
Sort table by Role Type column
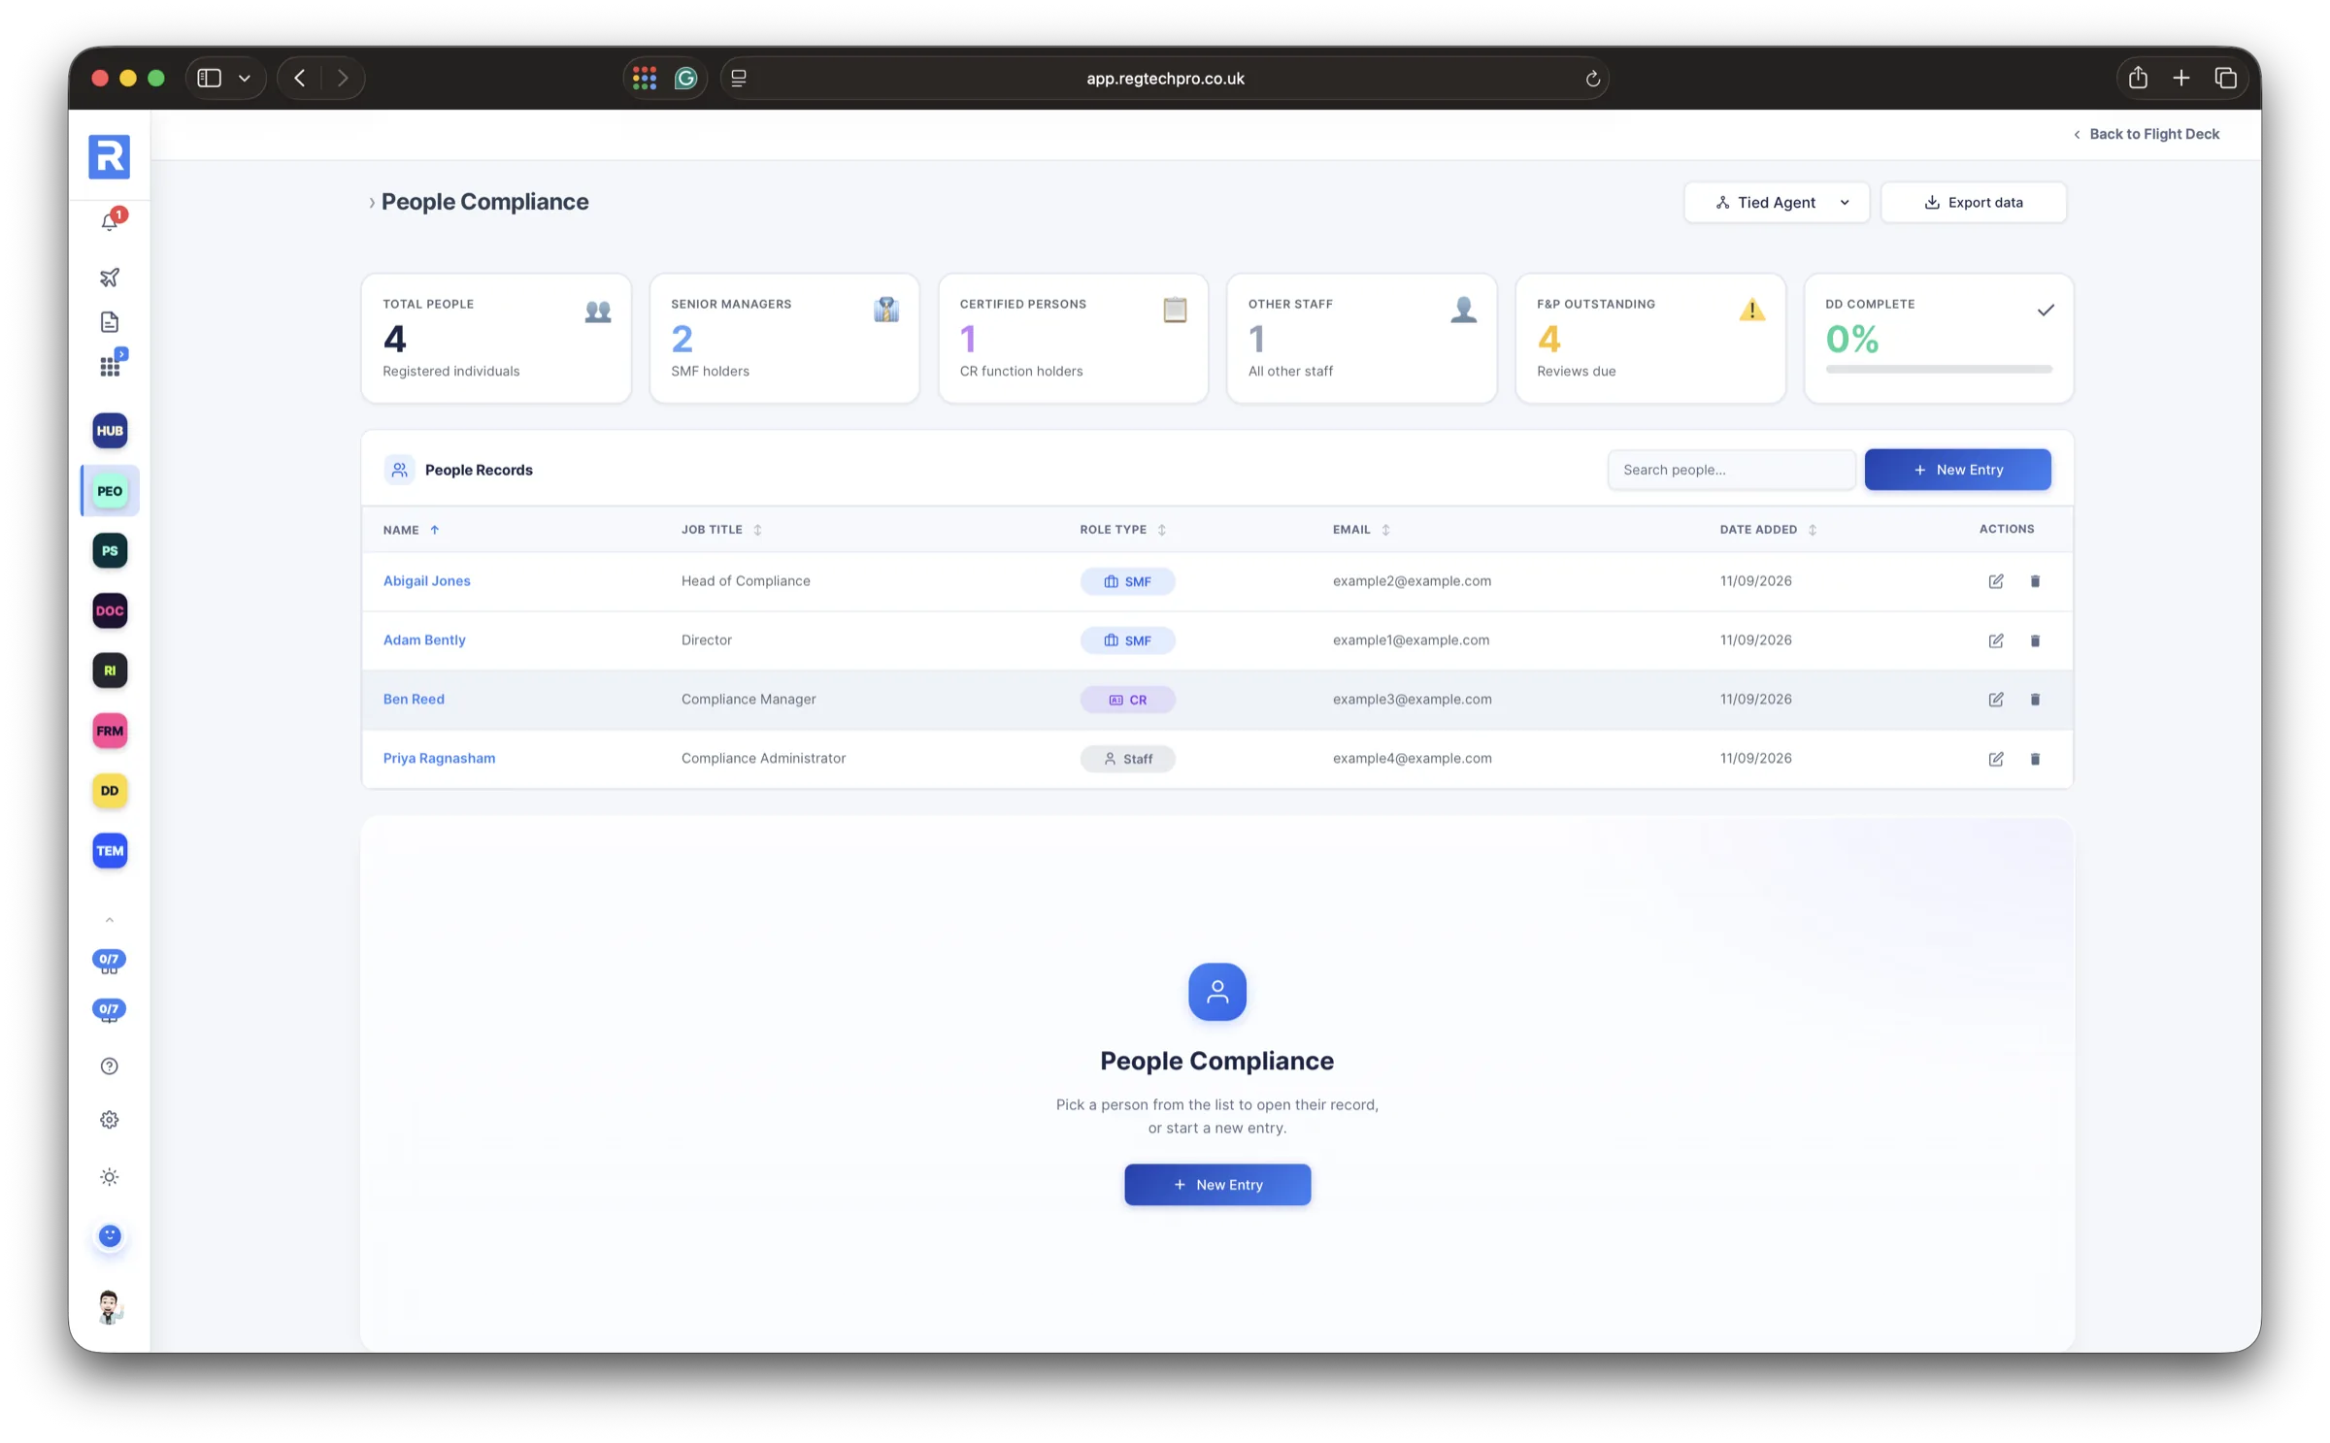[x=1123, y=530]
